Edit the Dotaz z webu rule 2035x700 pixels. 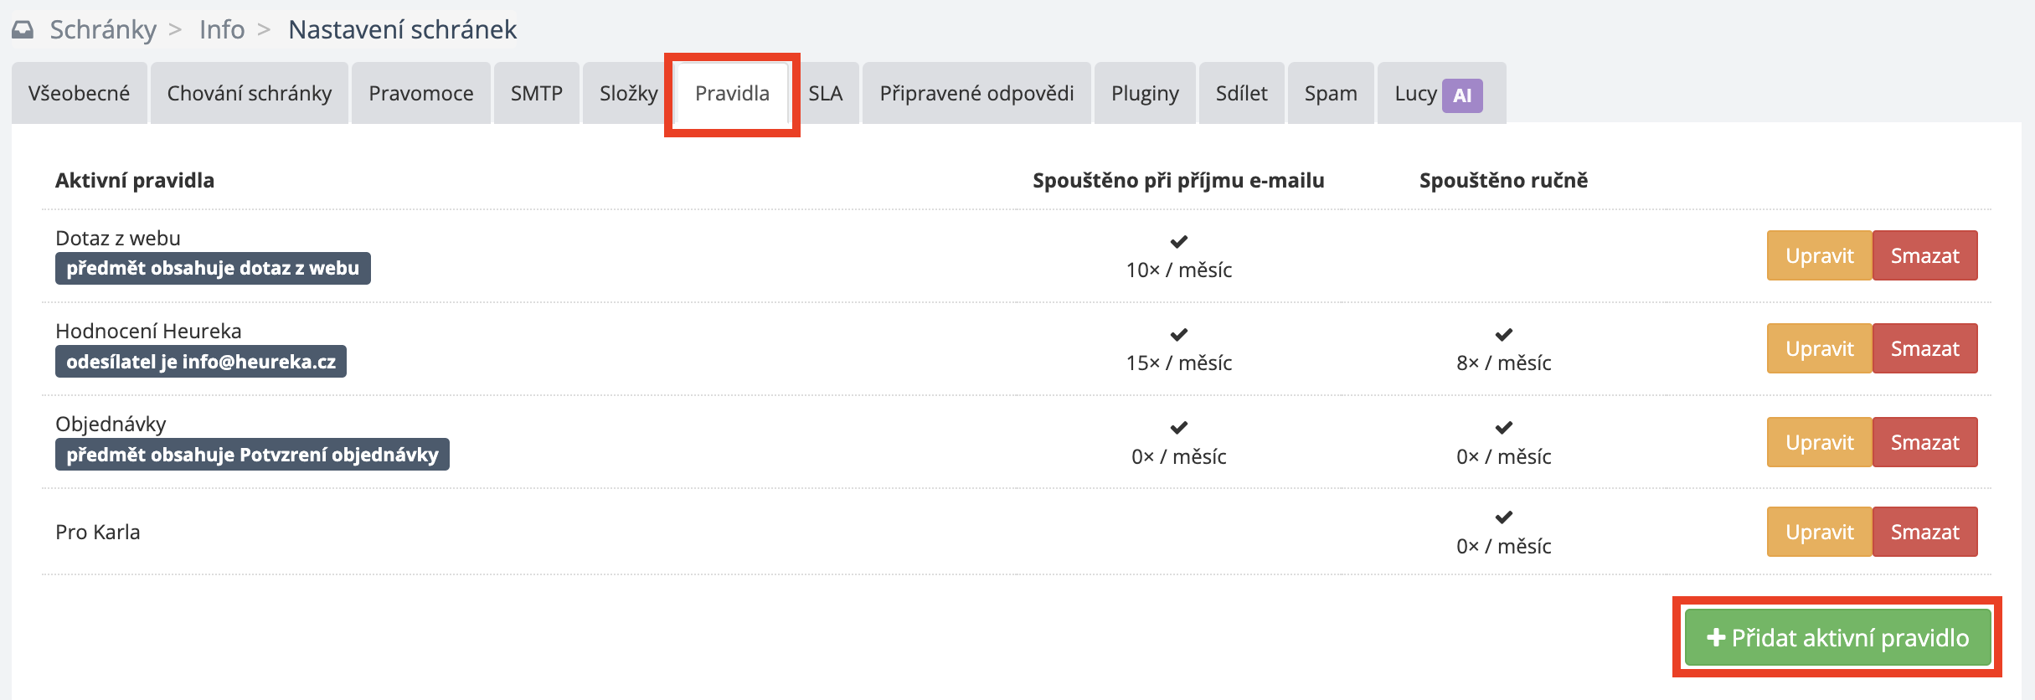coord(1819,256)
